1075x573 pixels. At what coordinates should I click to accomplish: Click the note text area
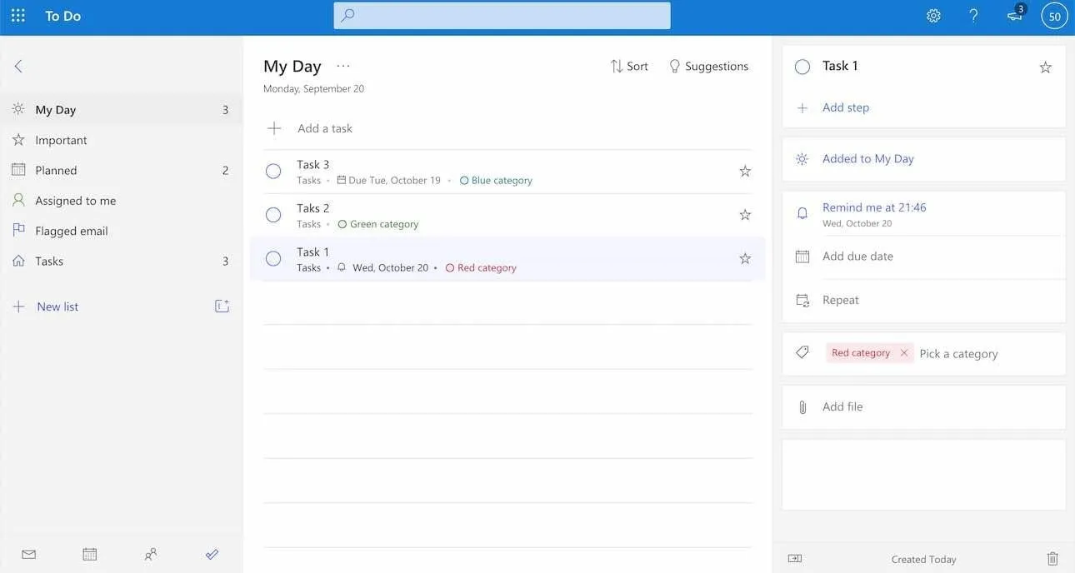924,475
